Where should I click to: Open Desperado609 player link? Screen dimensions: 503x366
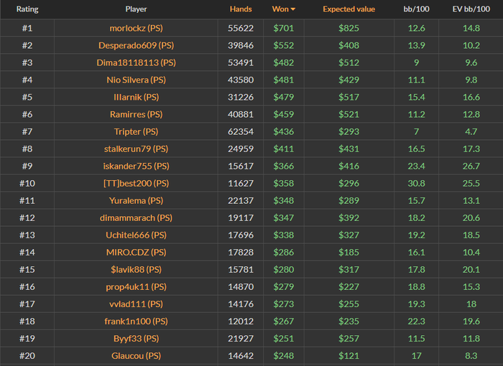[x=136, y=45]
